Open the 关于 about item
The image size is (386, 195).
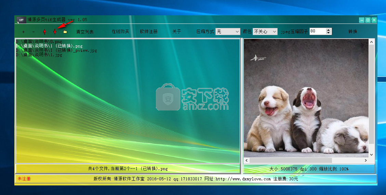coord(176,31)
